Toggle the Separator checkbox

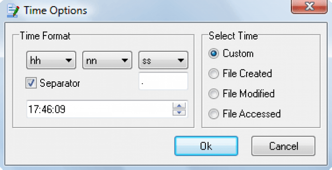tap(31, 83)
